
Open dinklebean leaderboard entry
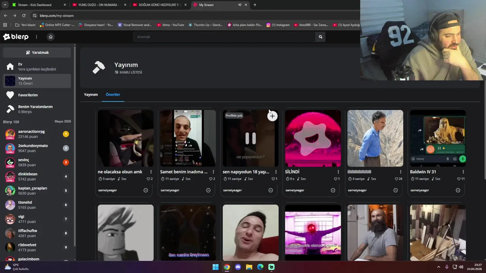[x=37, y=176]
